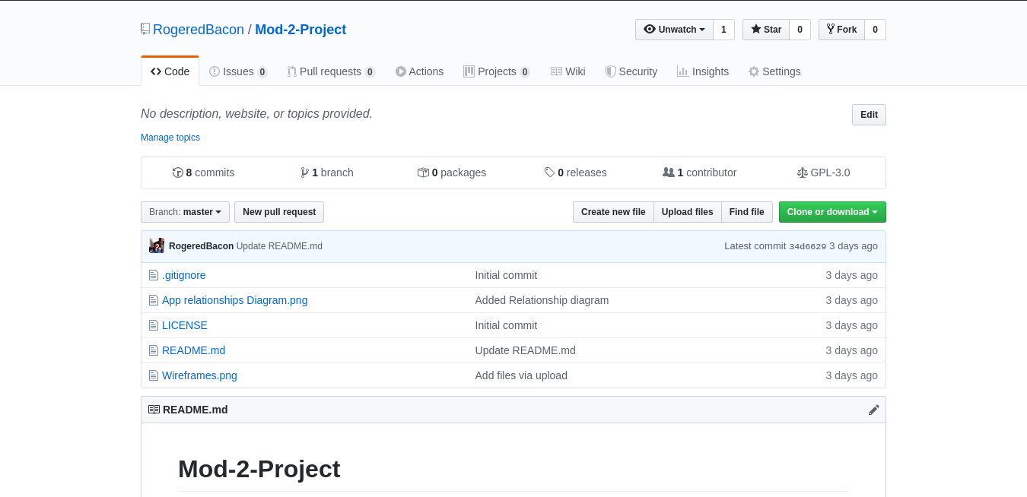Click RogeredBacon's avatar in the commit bar

tap(156, 245)
